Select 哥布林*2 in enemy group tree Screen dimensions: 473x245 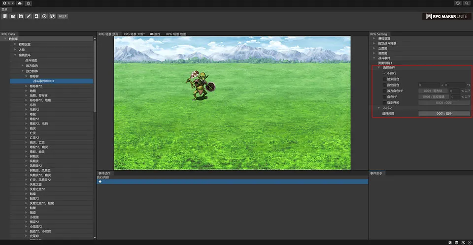pos(35,86)
